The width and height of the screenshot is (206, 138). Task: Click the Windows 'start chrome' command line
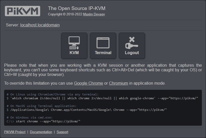tap(43, 121)
